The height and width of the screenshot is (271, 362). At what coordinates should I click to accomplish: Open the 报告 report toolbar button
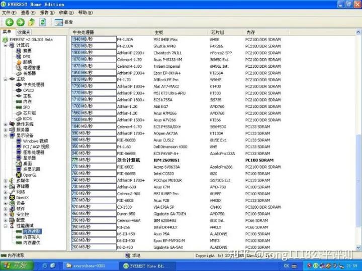[64, 22]
